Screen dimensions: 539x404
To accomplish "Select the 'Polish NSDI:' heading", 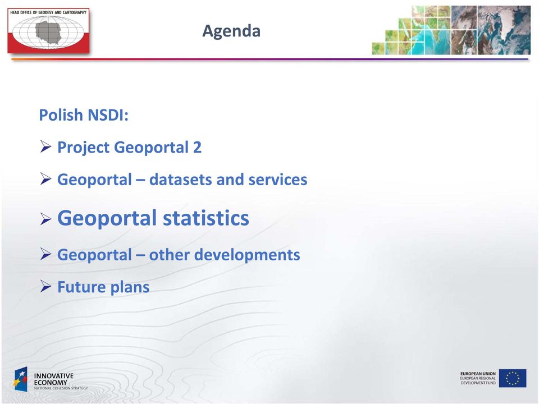I will coord(84,114).
